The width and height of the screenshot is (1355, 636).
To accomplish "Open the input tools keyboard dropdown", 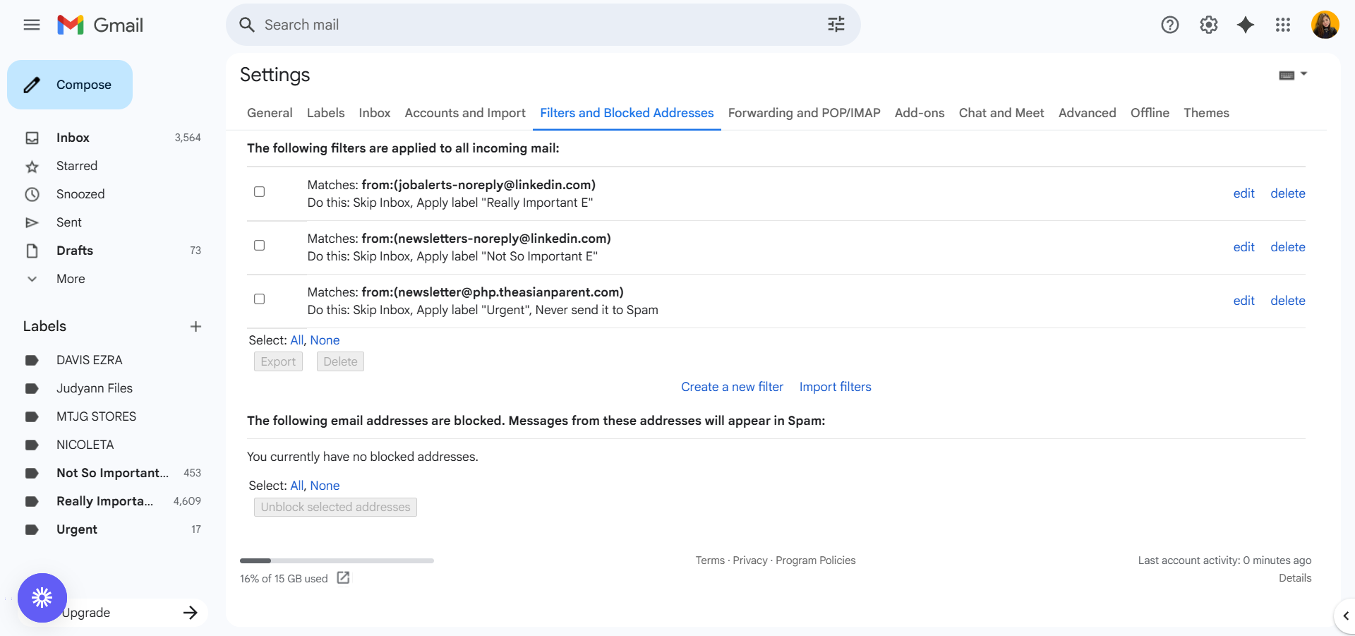I will click(1292, 75).
